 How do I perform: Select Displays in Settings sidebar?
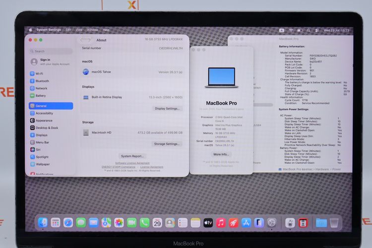[x=51, y=135]
